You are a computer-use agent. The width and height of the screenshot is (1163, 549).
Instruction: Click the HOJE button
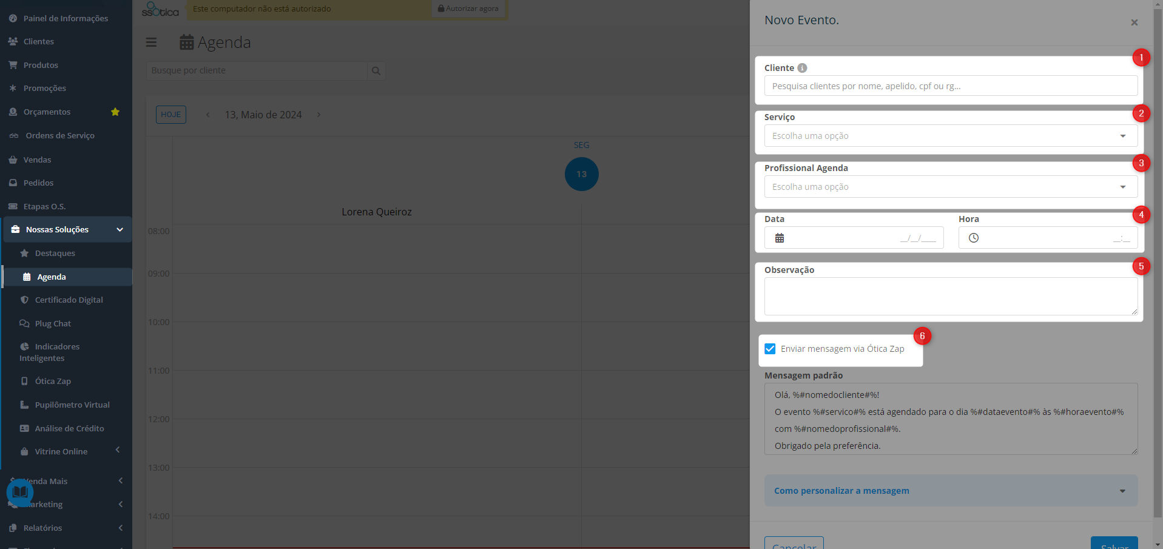pos(171,115)
